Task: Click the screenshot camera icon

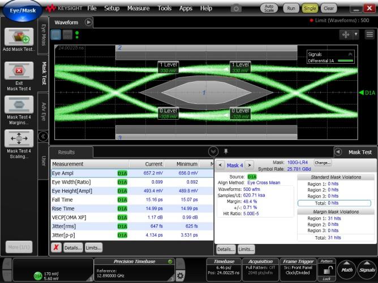Action: click(x=237, y=8)
